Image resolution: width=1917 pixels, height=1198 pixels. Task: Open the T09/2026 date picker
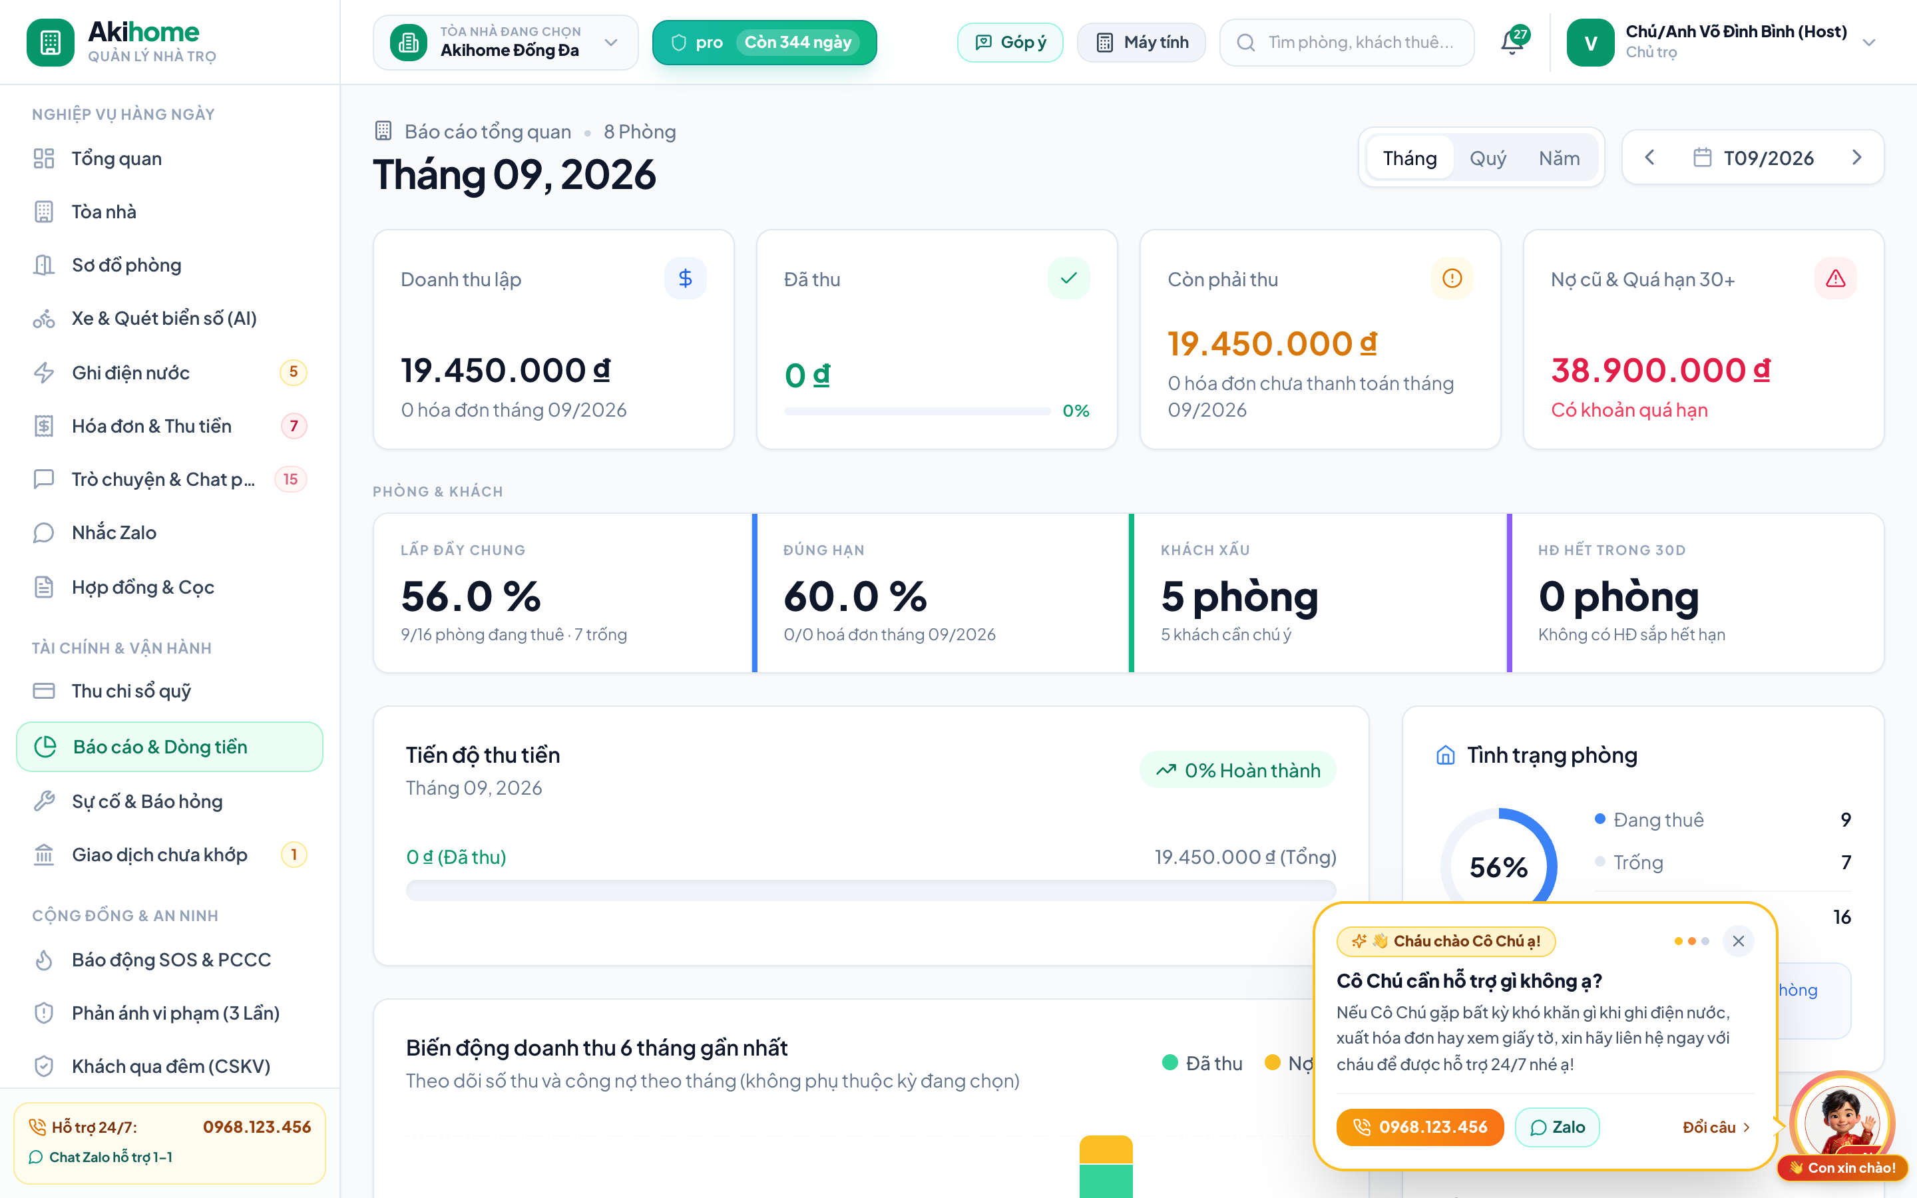1753,158
